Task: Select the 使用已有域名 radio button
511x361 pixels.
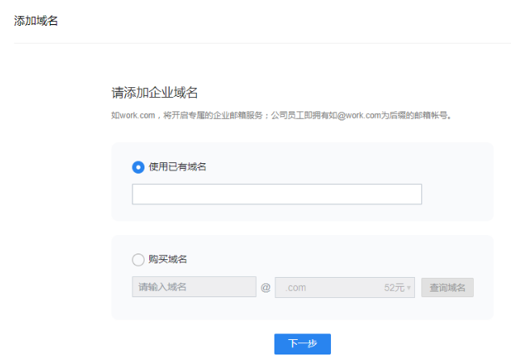Action: click(138, 167)
